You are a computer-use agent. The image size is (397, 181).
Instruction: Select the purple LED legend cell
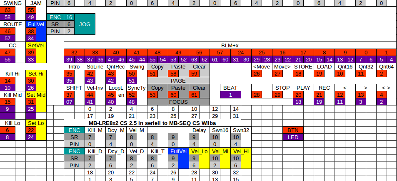click(x=293, y=137)
